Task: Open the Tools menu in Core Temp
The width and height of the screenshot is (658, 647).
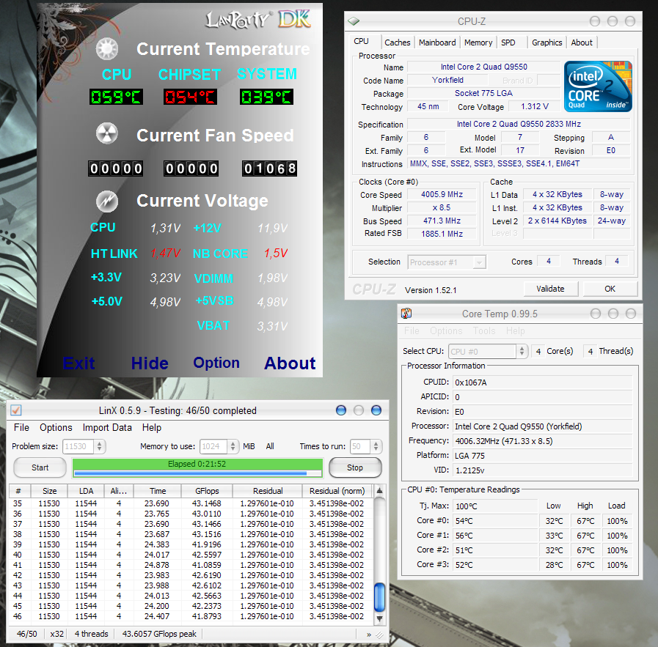Action: 484,331
